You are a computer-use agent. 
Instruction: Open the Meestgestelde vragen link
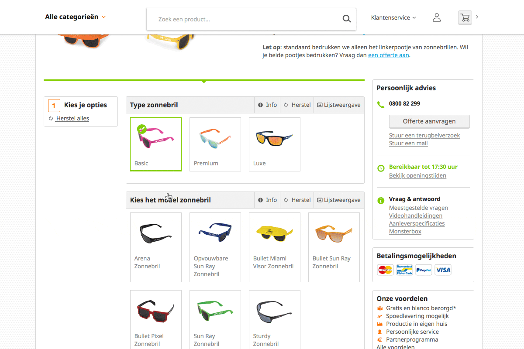point(418,208)
